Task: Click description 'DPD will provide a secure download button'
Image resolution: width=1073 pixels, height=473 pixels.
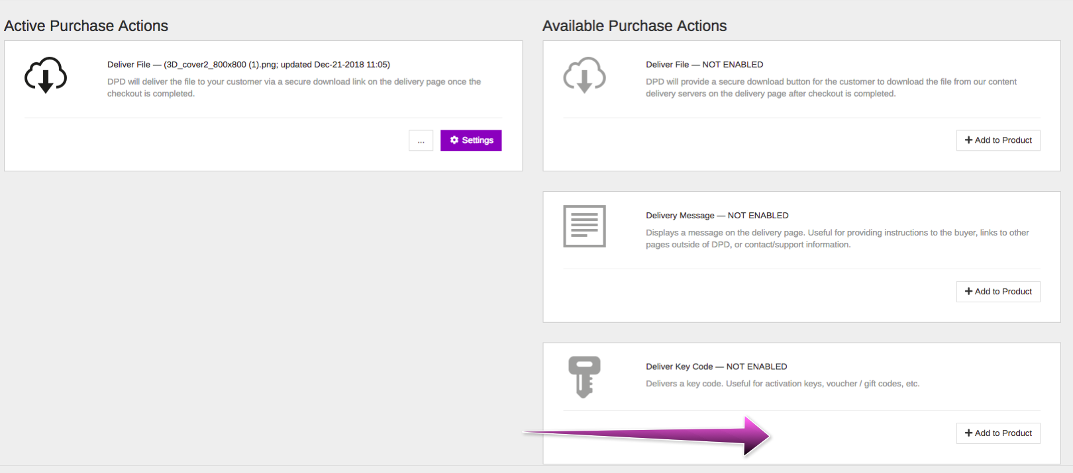Action: [x=831, y=88]
